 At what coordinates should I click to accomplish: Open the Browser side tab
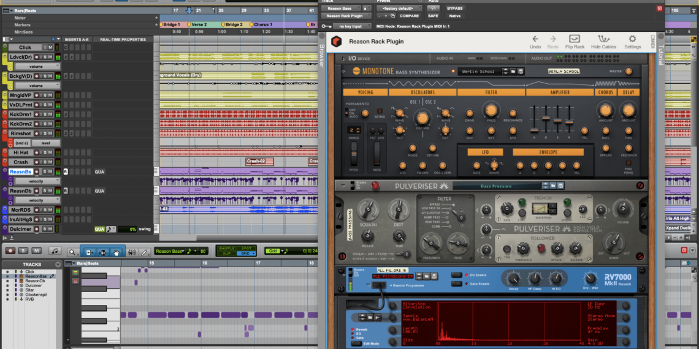coord(322,55)
